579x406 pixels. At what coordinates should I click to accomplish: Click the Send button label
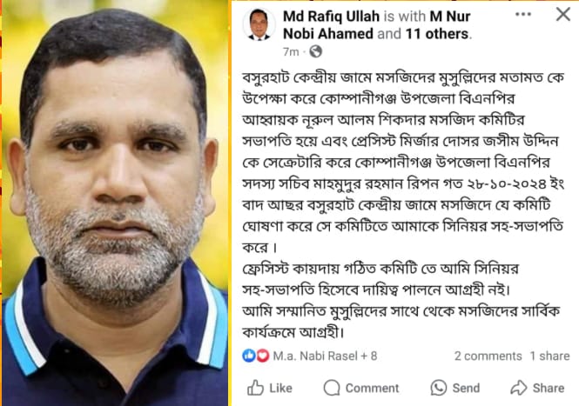(466, 388)
